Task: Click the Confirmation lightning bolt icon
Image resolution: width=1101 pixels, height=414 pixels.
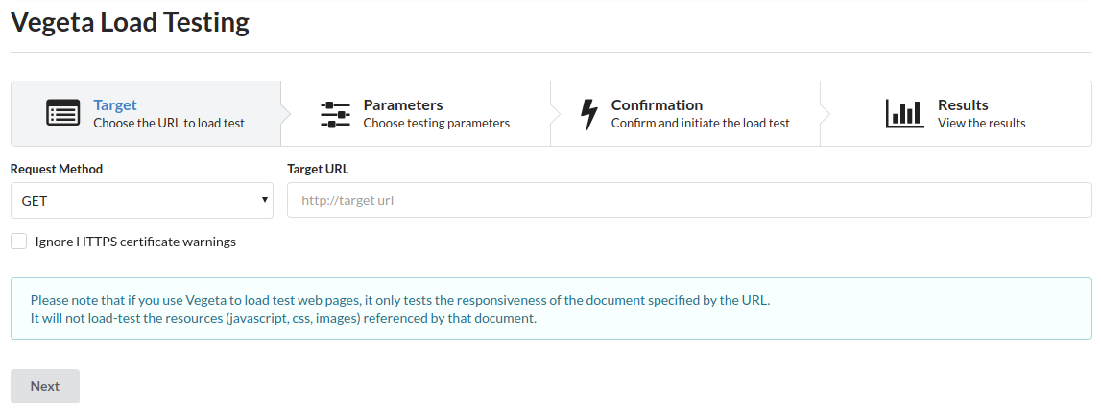Action: (589, 114)
